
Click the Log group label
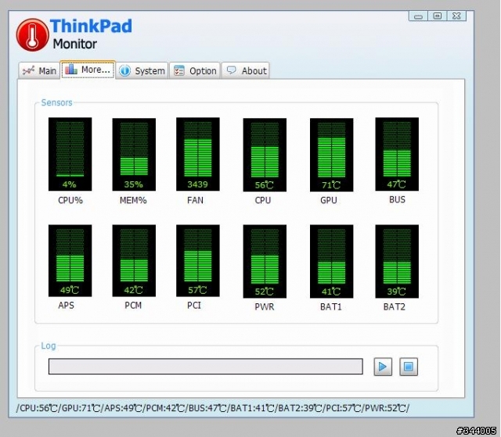49,346
